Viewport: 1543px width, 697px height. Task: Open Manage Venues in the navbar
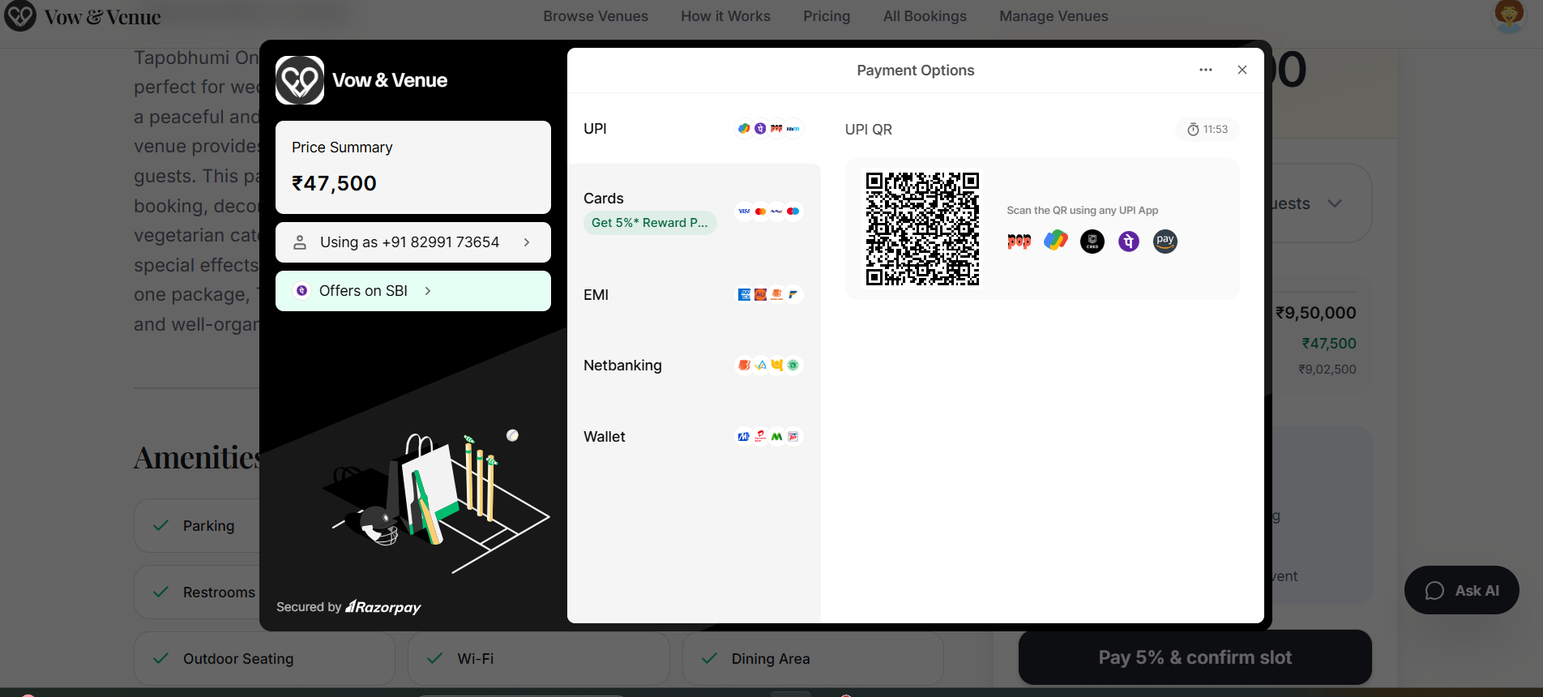point(1054,16)
